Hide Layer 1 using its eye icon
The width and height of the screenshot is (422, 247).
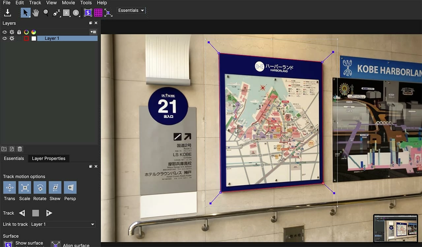[5, 38]
